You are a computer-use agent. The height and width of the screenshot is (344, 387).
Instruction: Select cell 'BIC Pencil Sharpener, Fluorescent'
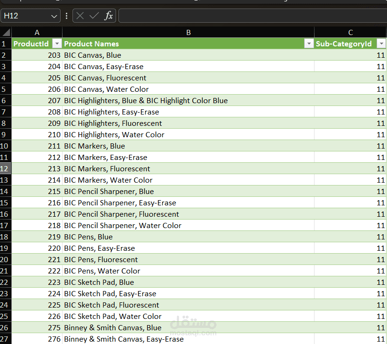189,214
